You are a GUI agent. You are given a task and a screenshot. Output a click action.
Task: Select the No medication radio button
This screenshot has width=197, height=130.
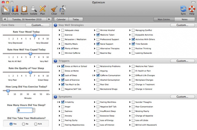(24, 124)
